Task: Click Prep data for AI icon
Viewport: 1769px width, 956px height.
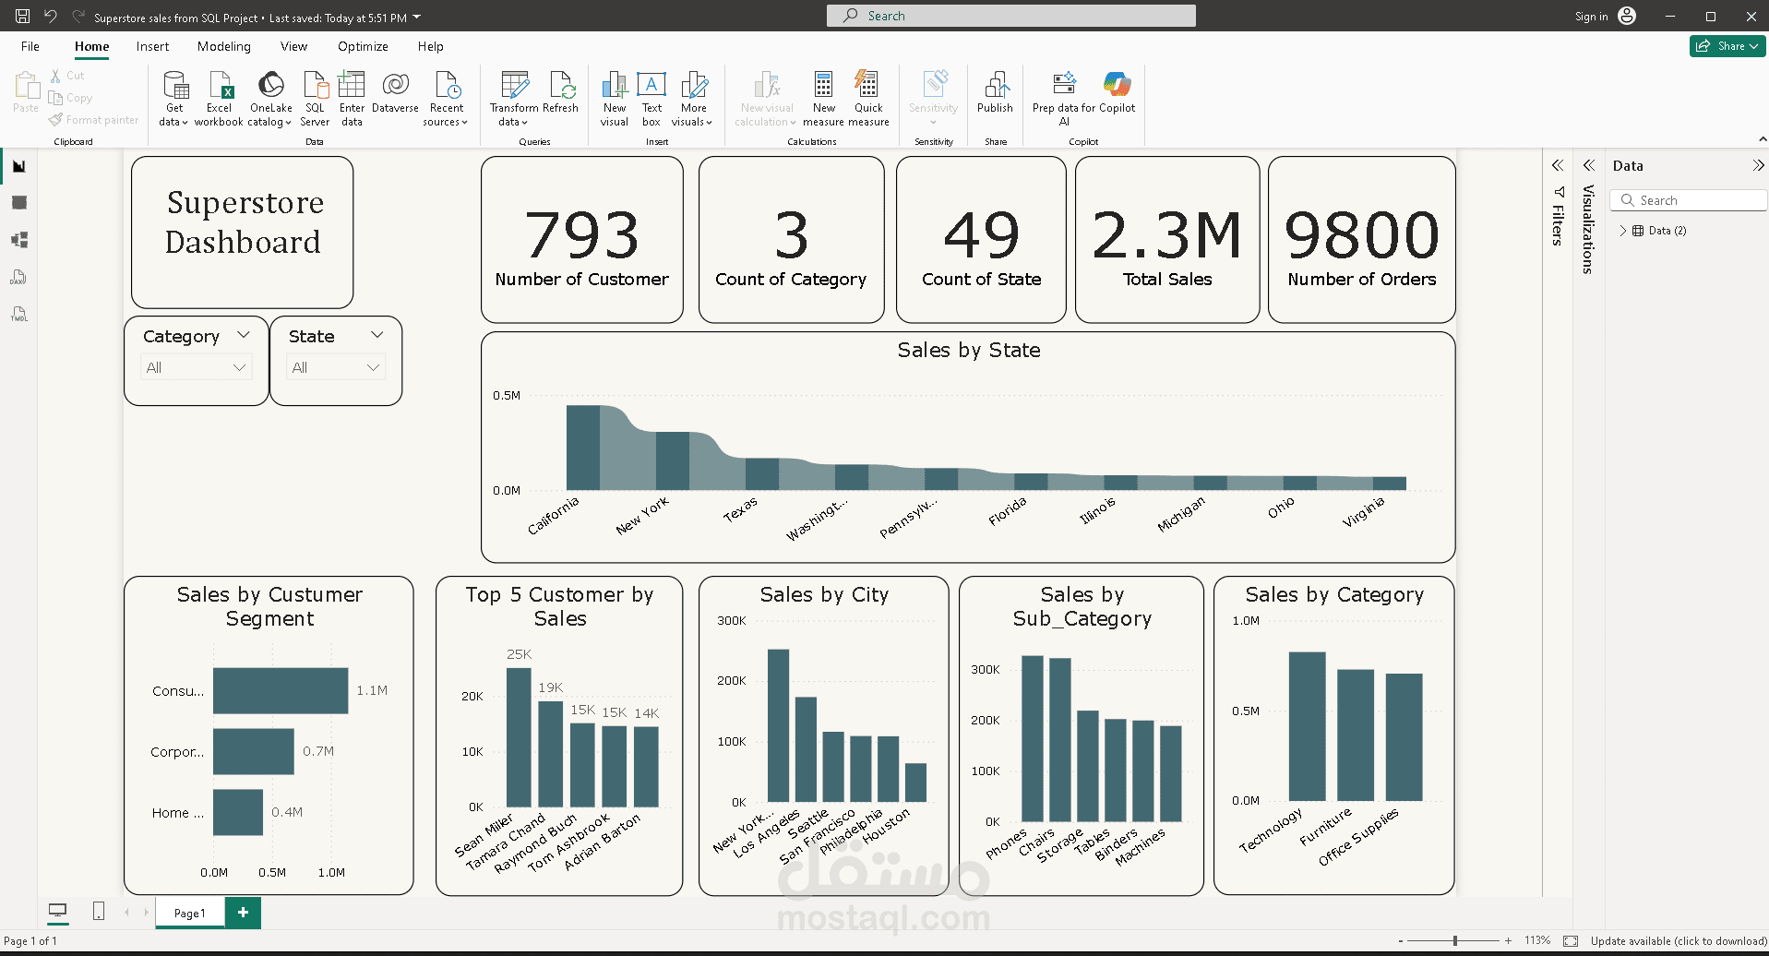Action: 1064,85
